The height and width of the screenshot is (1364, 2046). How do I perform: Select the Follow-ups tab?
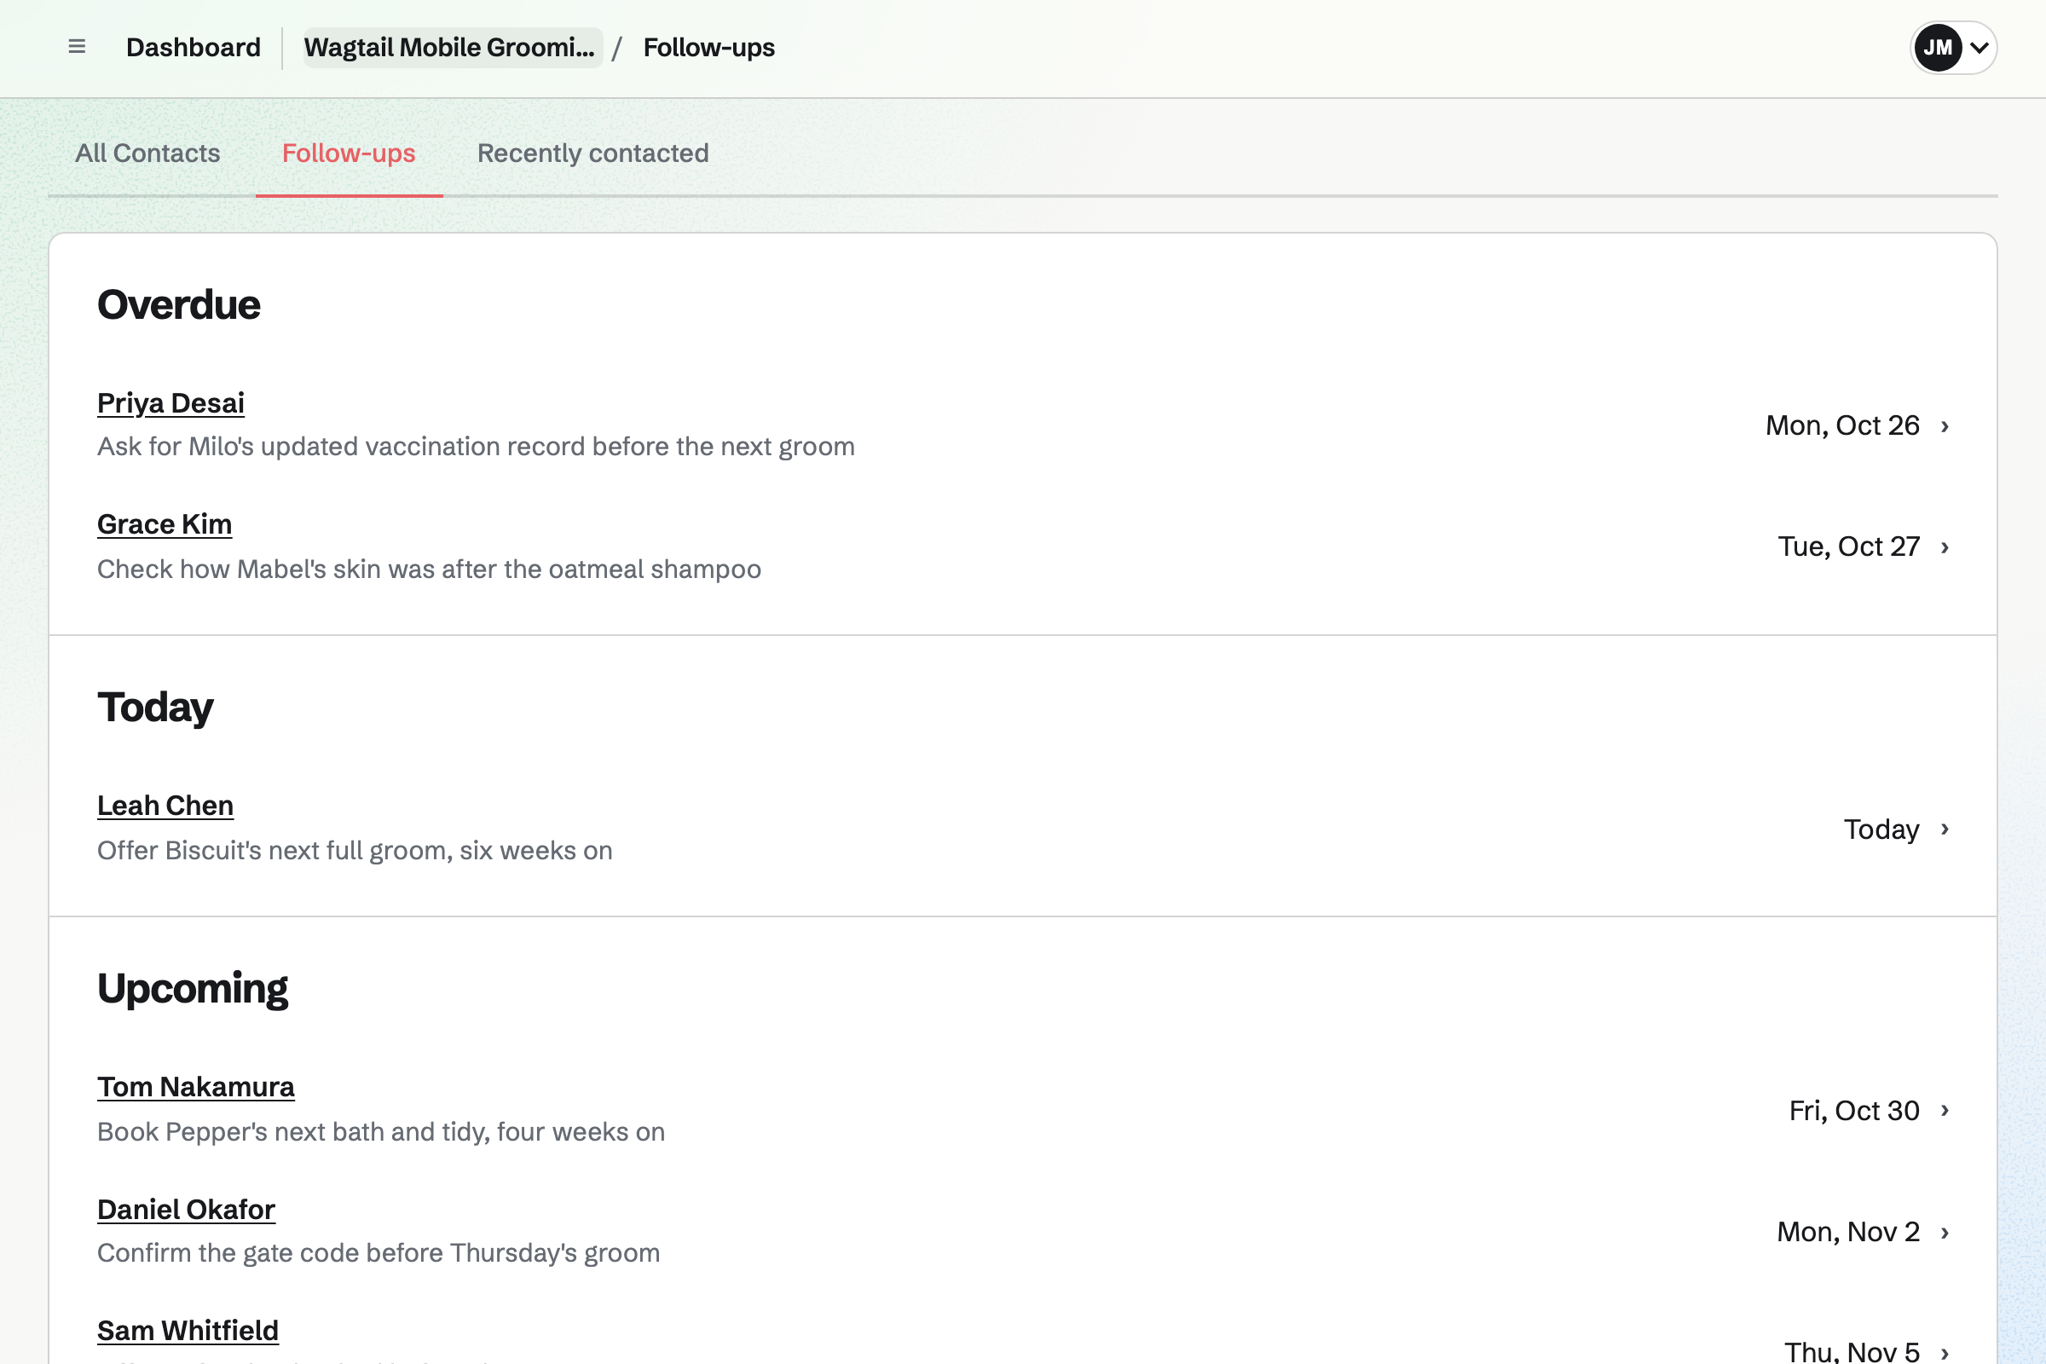coord(349,153)
